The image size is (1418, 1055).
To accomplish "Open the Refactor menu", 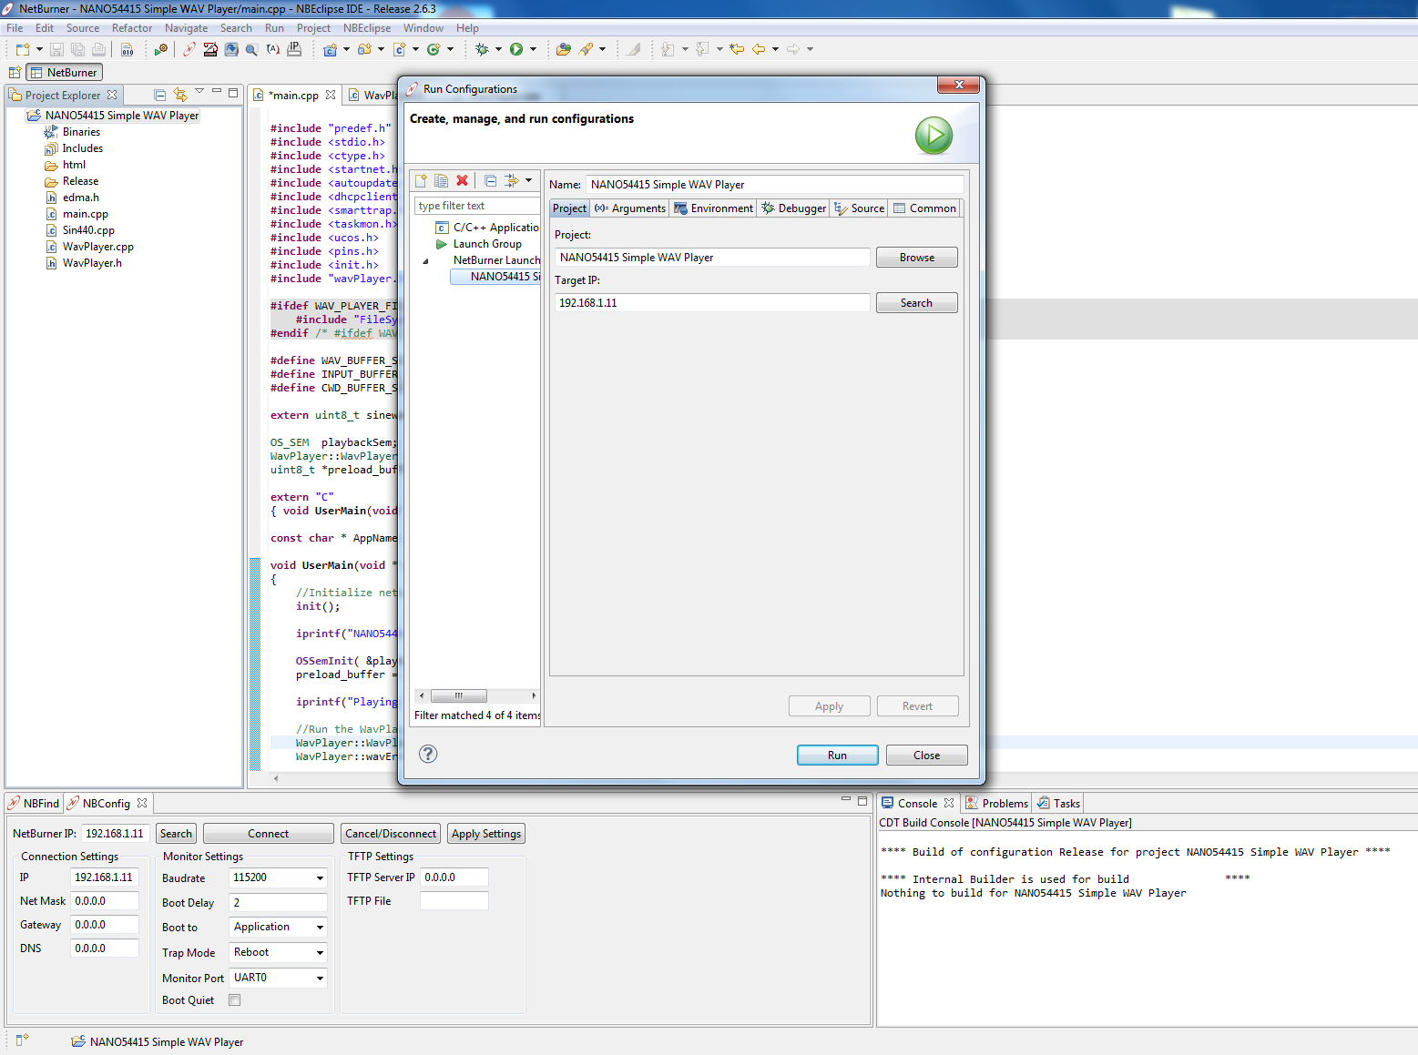I will [132, 28].
